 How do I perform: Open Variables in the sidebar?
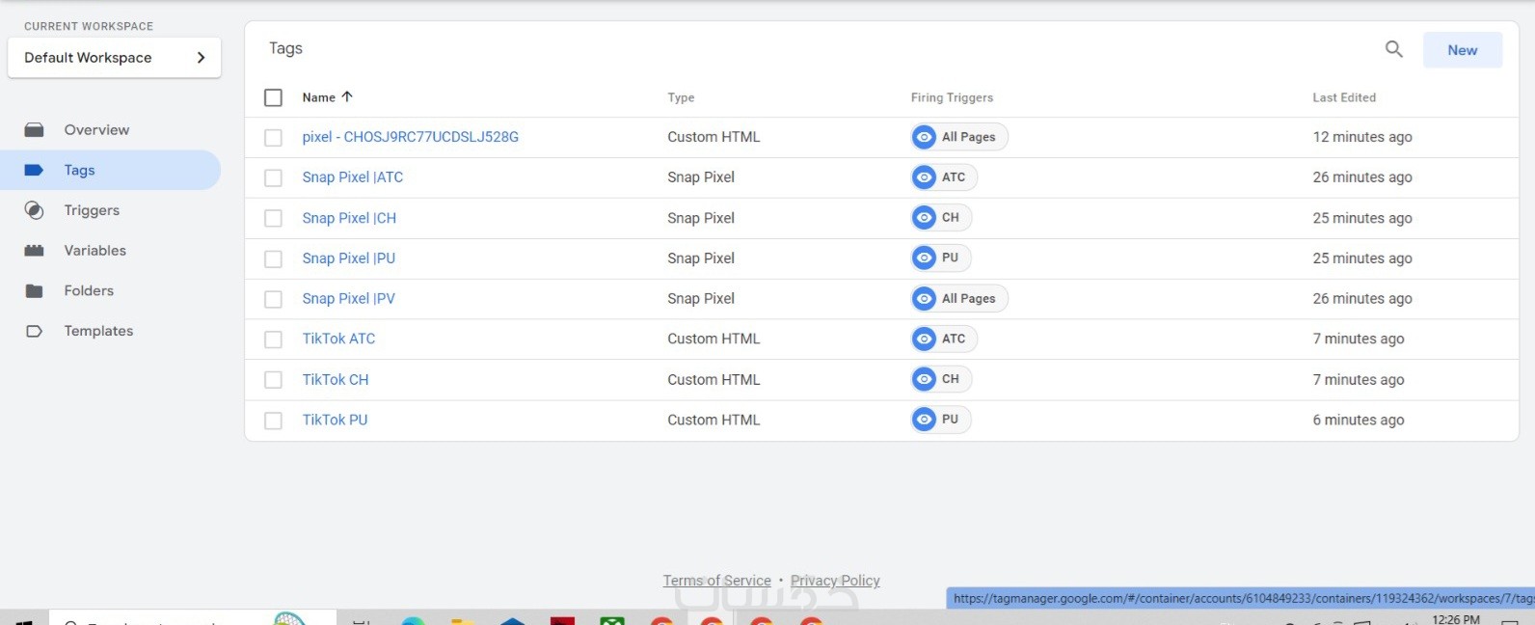point(94,251)
